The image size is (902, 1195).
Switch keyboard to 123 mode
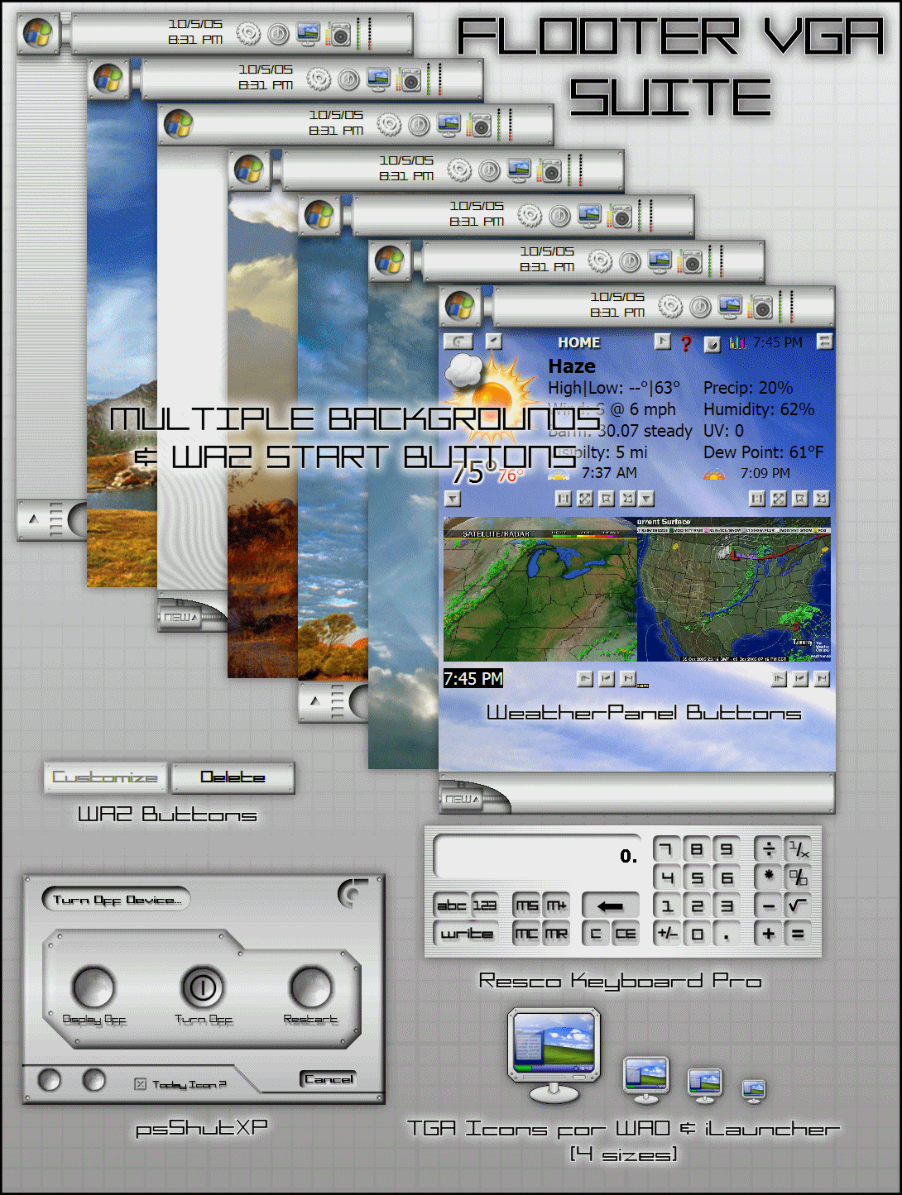(x=485, y=906)
